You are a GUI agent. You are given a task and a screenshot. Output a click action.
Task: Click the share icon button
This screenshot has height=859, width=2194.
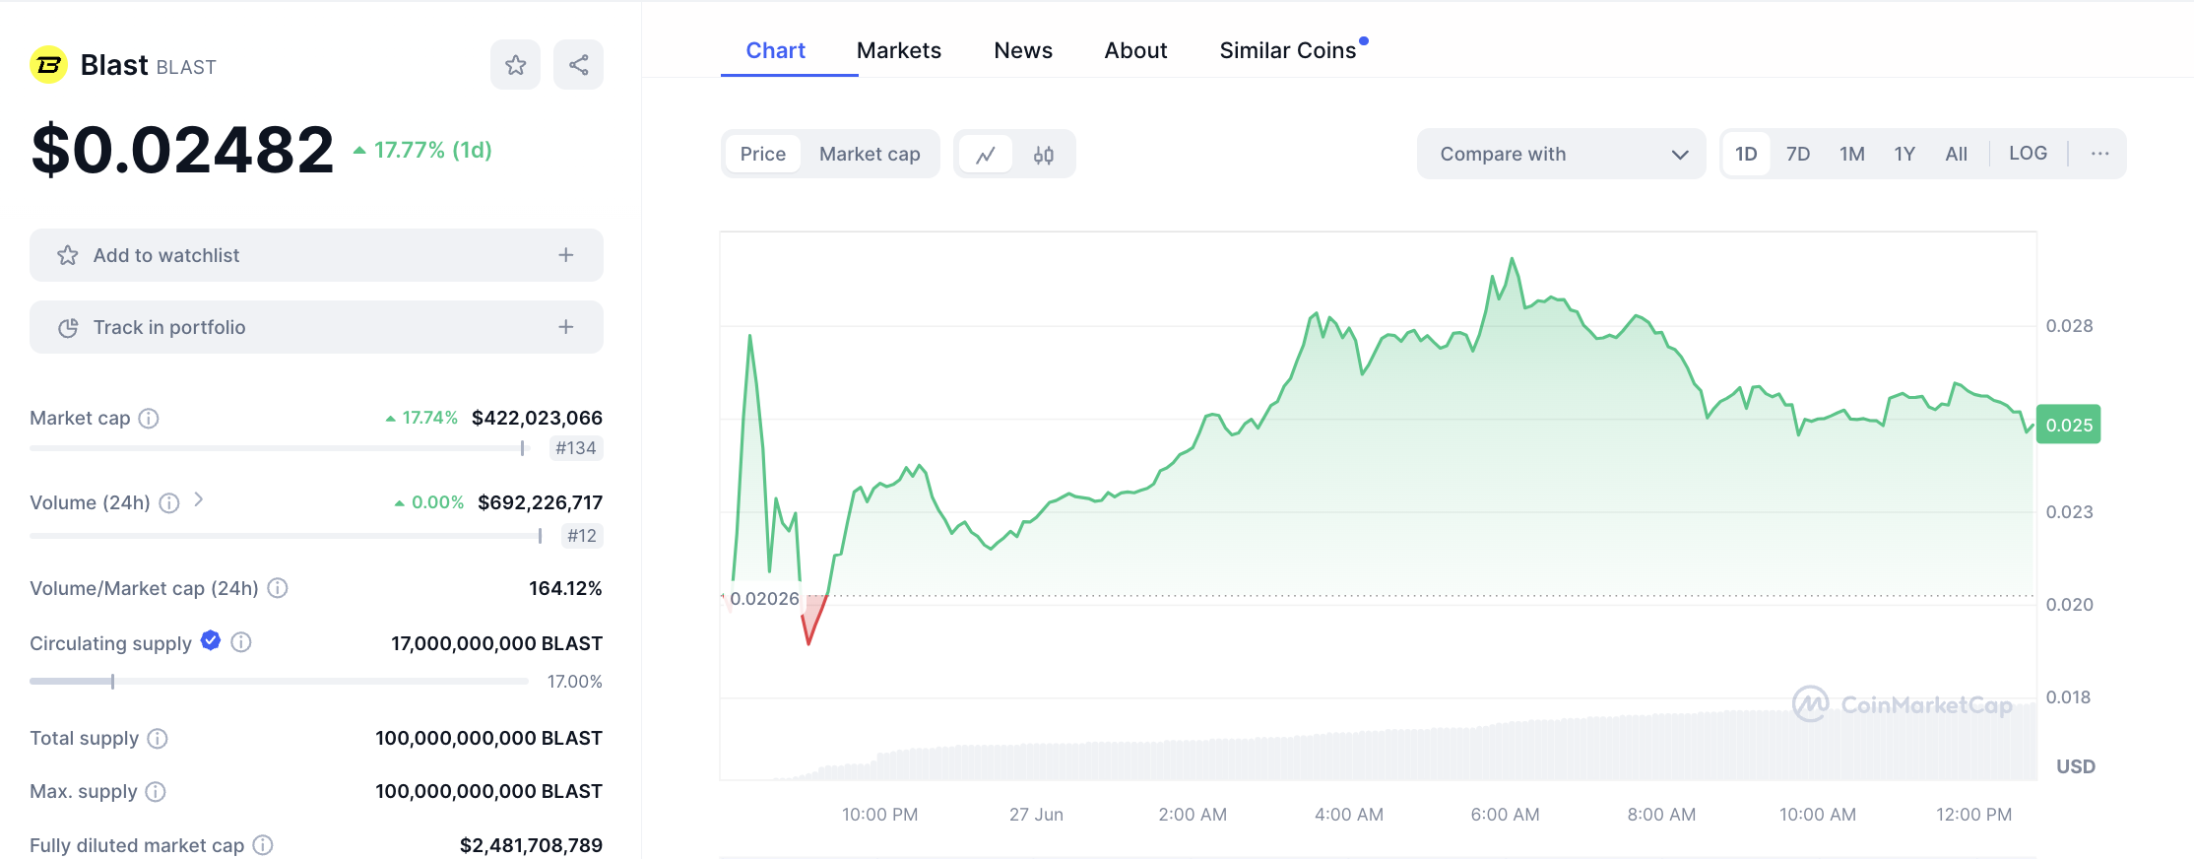(578, 65)
